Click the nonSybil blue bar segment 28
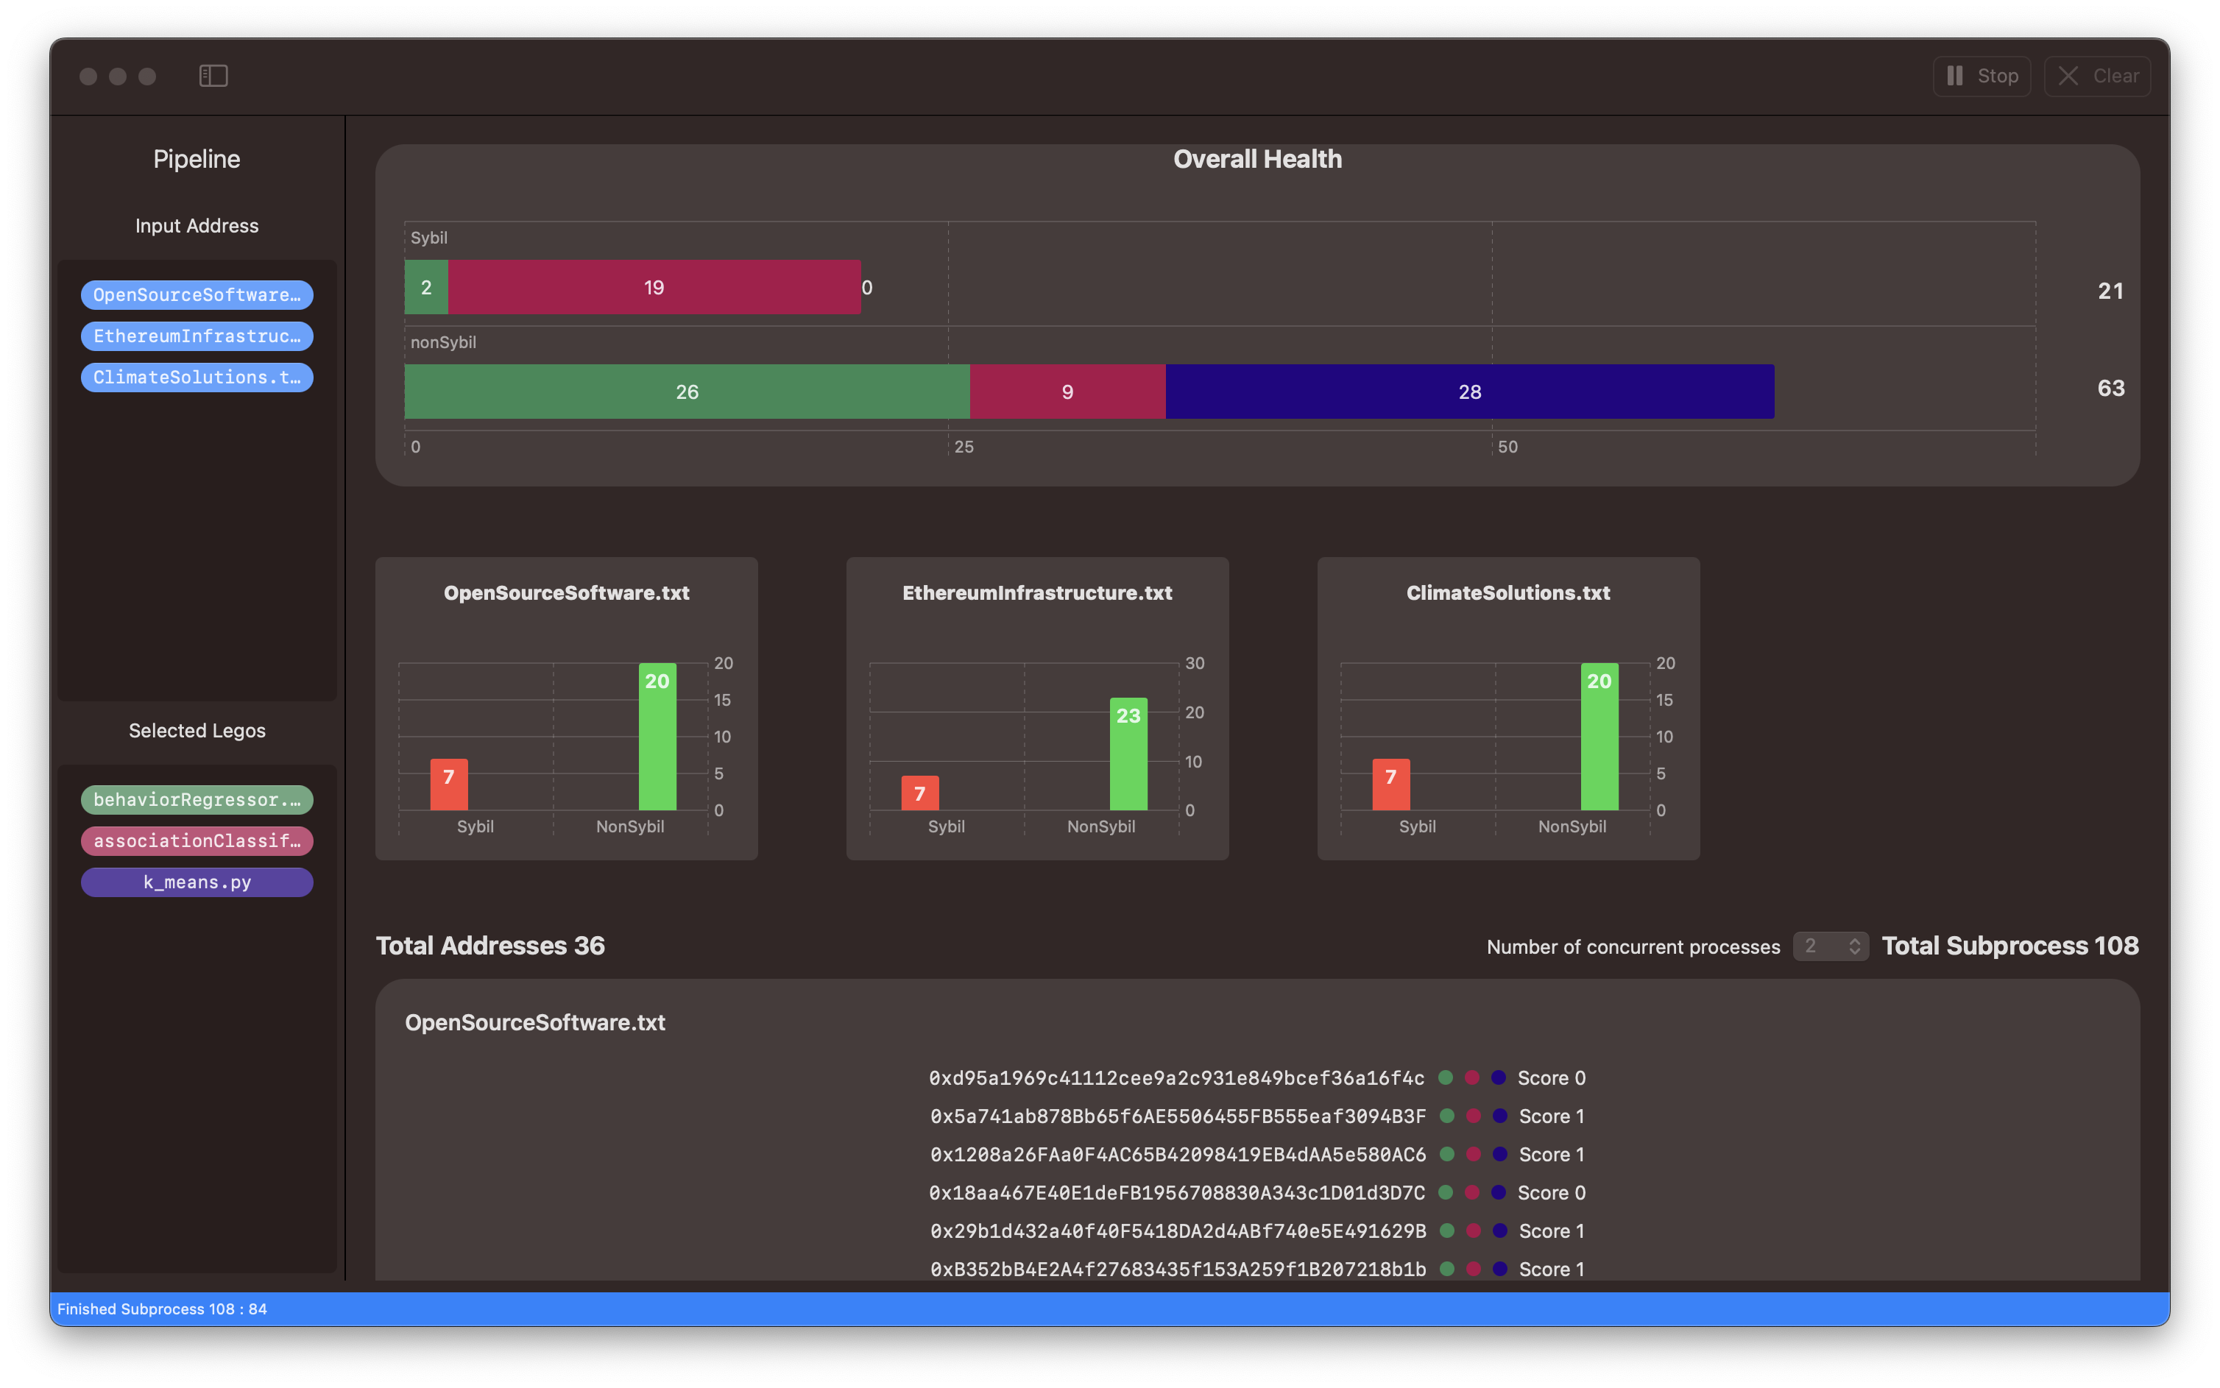The height and width of the screenshot is (1388, 2220). tap(1469, 392)
